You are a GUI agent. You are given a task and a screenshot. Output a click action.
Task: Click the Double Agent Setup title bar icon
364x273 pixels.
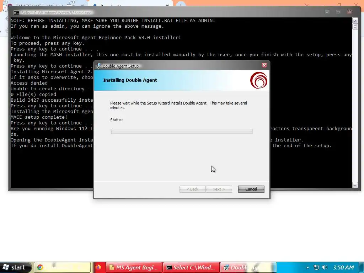pos(98,66)
